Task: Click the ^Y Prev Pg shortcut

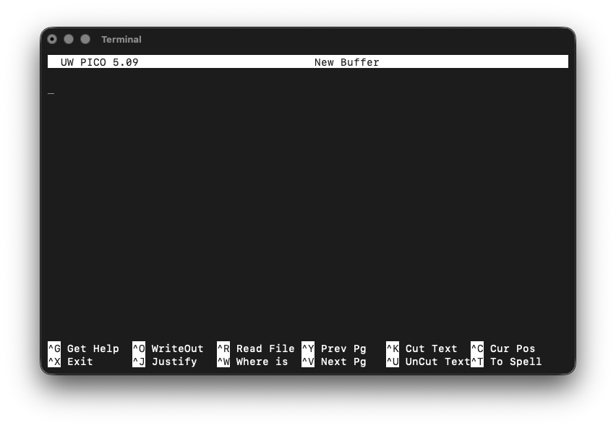Action: click(334, 348)
